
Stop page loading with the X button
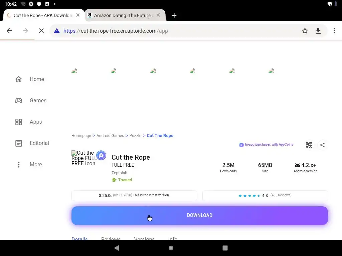click(x=41, y=31)
